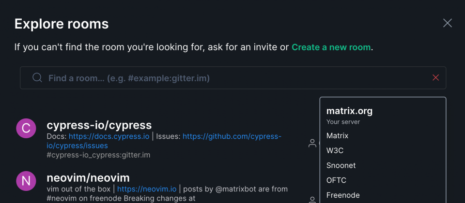This screenshot has height=203, width=465.
Task: Select matrix.org server in dropdown
Action: pyautogui.click(x=349, y=111)
